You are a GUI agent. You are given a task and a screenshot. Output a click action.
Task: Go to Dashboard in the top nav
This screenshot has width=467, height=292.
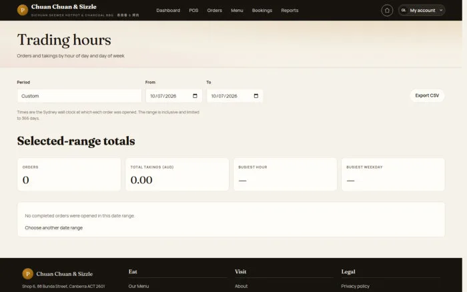click(168, 11)
